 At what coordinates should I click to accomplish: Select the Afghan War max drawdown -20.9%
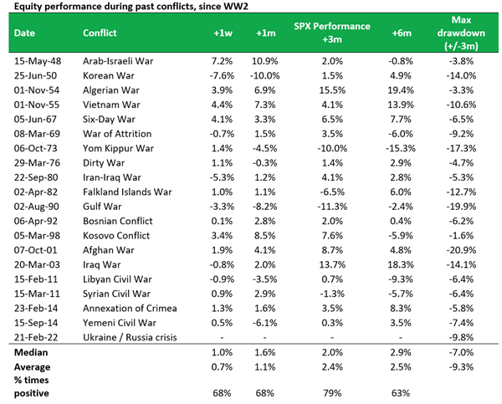(x=461, y=250)
